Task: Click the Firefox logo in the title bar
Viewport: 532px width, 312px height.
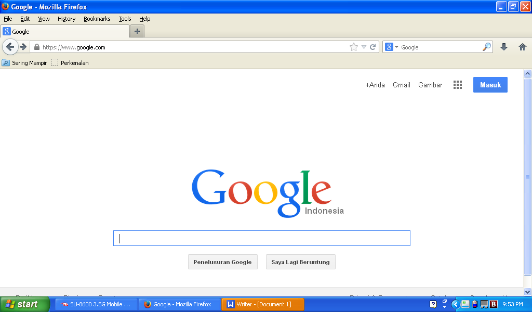Action: pyautogui.click(x=5, y=6)
